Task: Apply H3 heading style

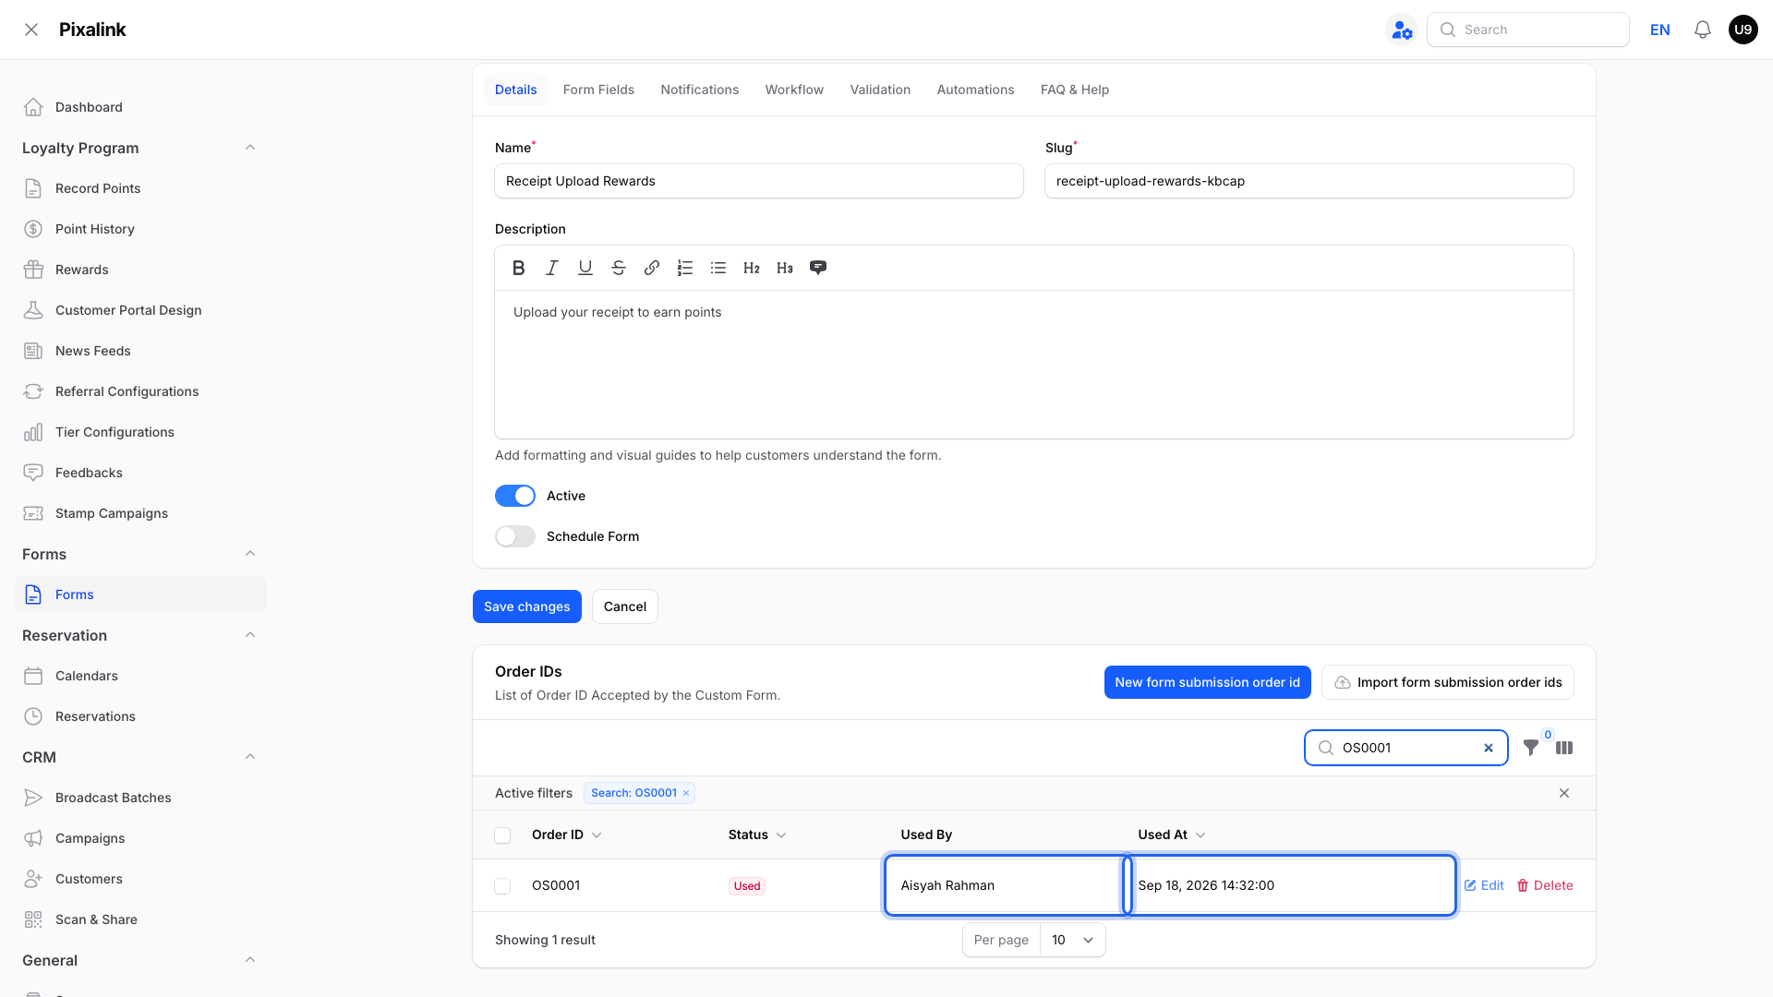Action: click(x=785, y=268)
